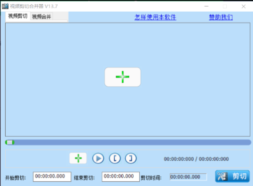Click the green slider handle on the timeline

tap(10, 142)
